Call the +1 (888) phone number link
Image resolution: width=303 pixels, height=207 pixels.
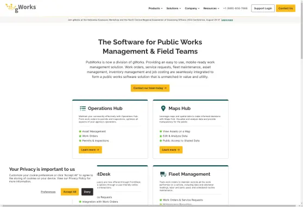tap(235, 8)
